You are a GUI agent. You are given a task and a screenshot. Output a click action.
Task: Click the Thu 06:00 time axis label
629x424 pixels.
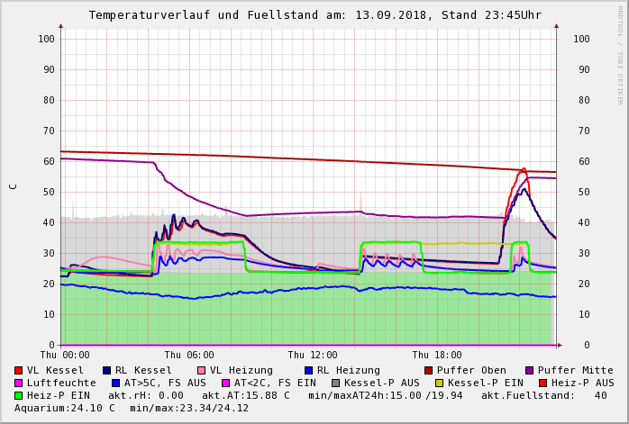pyautogui.click(x=189, y=356)
